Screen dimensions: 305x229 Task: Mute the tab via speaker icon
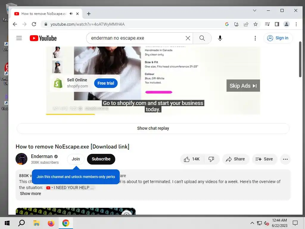point(71,14)
